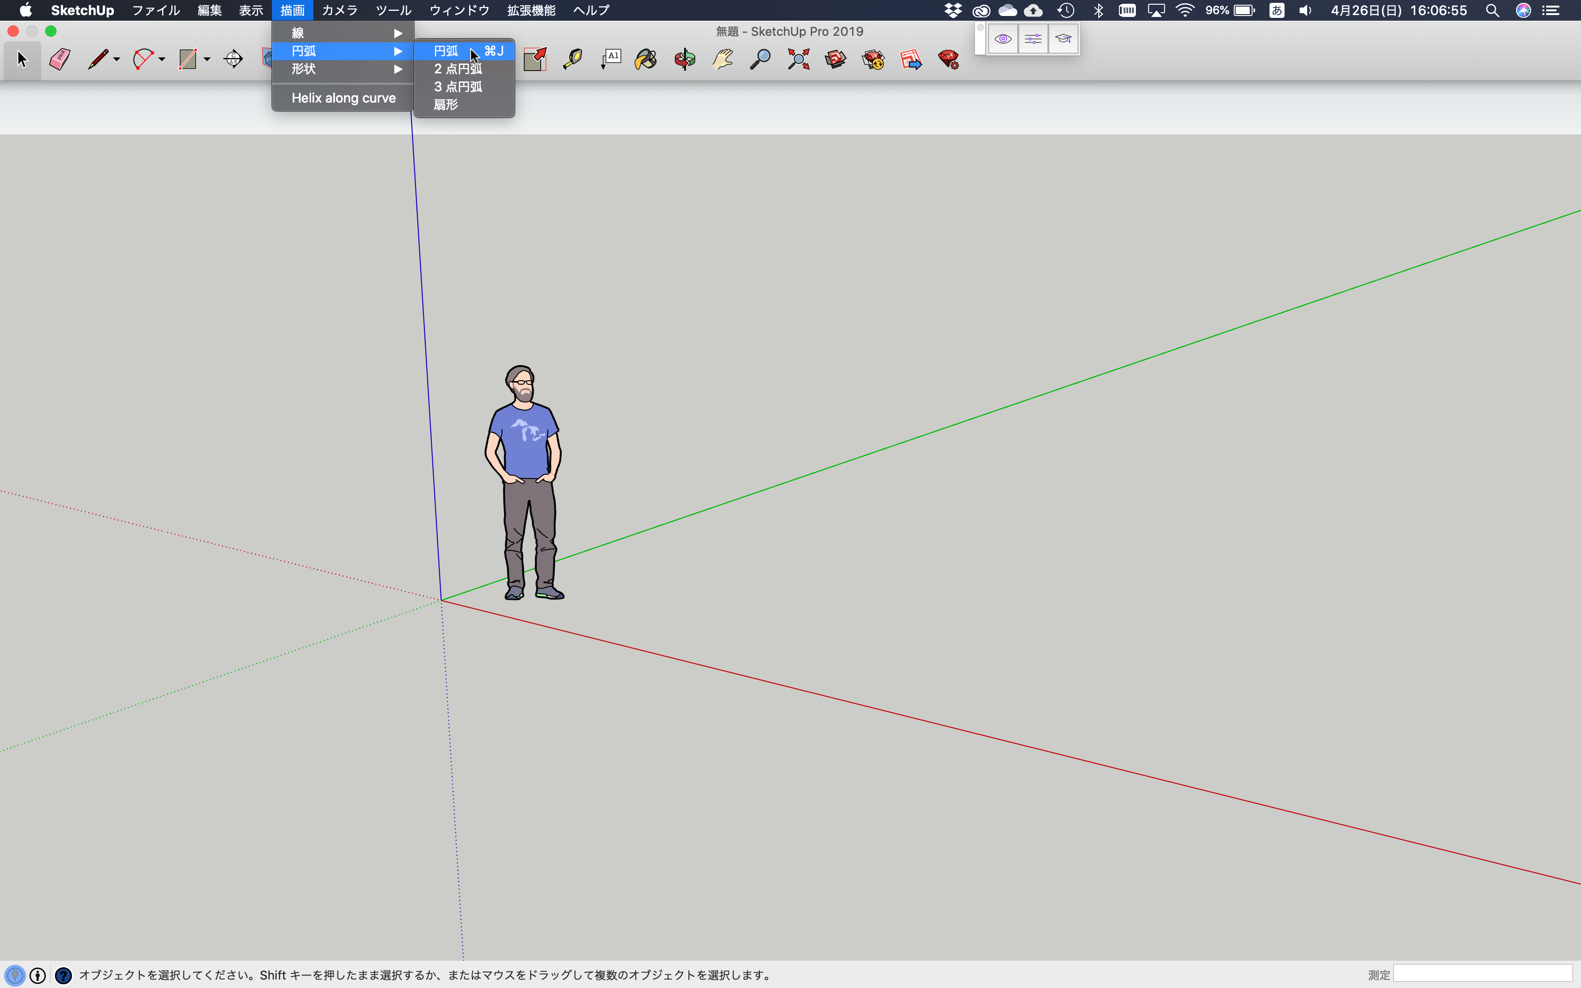This screenshot has height=988, width=1581.
Task: Click the standing scale figure person
Action: [525, 482]
